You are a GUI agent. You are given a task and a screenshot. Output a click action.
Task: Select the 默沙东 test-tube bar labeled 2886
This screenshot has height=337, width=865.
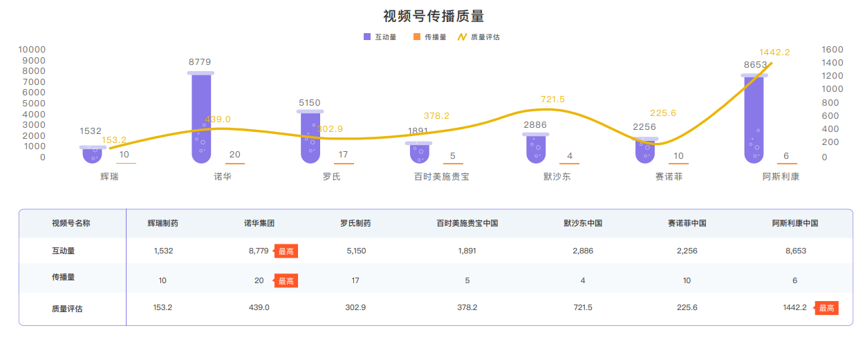pos(536,148)
